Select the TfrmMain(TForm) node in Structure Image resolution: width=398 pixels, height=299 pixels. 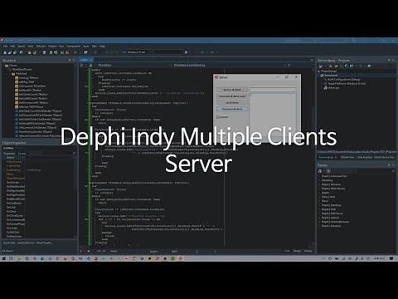tap(22, 70)
